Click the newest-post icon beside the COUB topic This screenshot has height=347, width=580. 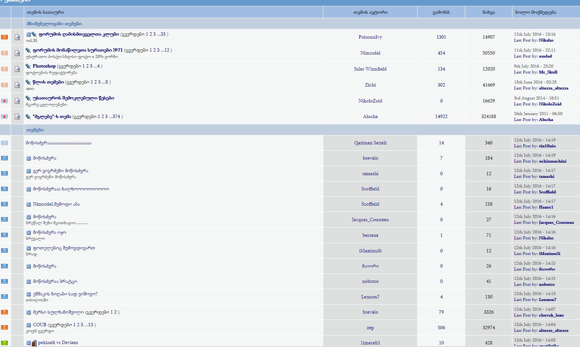coord(29,325)
